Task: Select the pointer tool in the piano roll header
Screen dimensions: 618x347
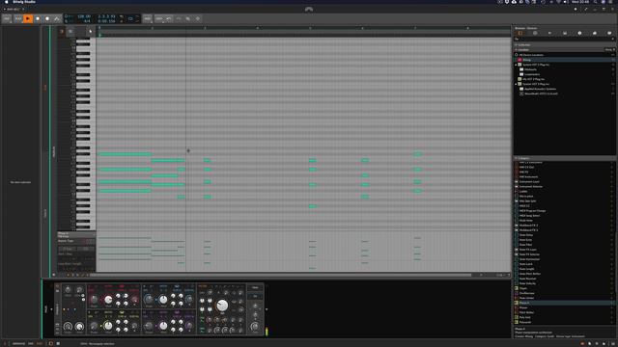Action: 90,31
